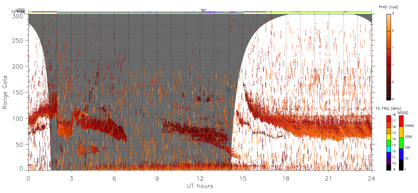Click NOISE legend label '100'

pyautogui.click(x=407, y=147)
